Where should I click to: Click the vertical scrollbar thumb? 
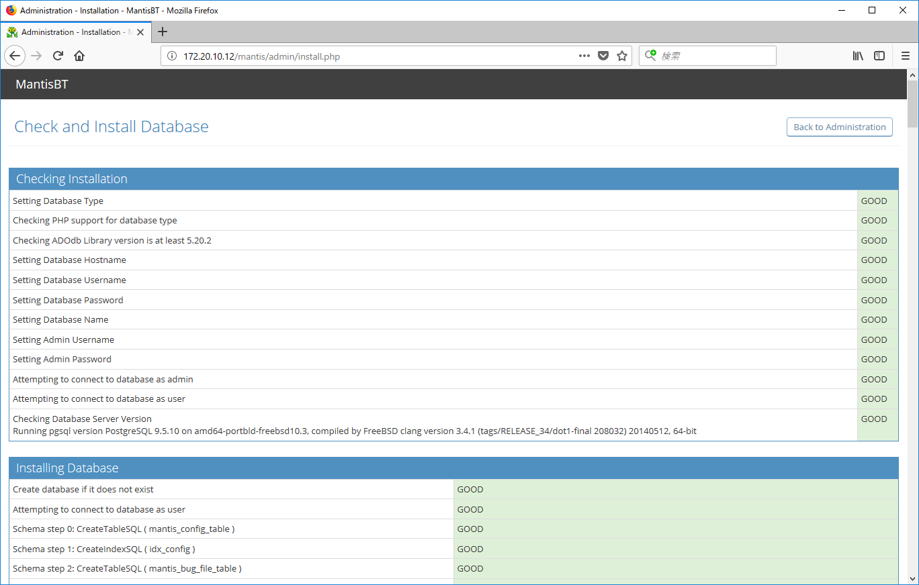(x=912, y=103)
